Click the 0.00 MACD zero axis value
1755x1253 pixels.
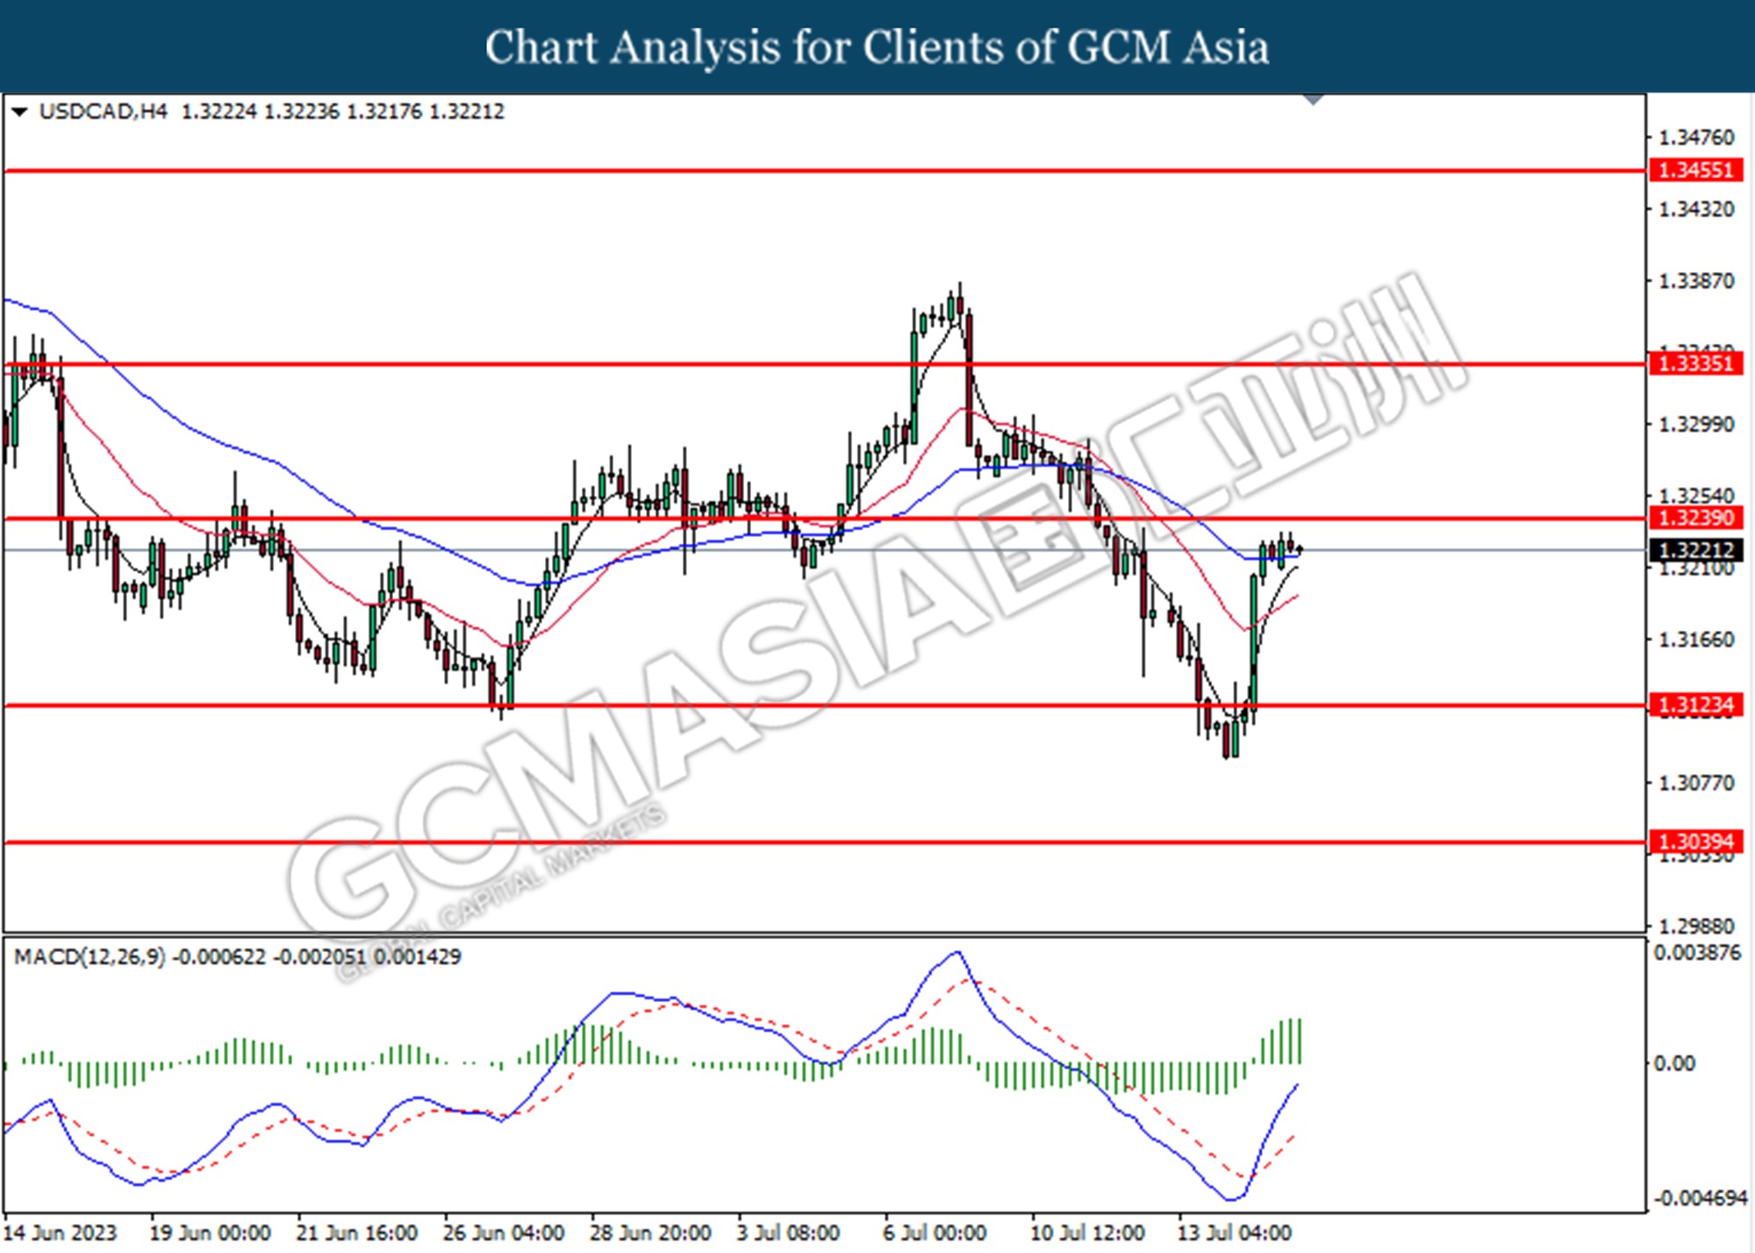tap(1674, 1064)
